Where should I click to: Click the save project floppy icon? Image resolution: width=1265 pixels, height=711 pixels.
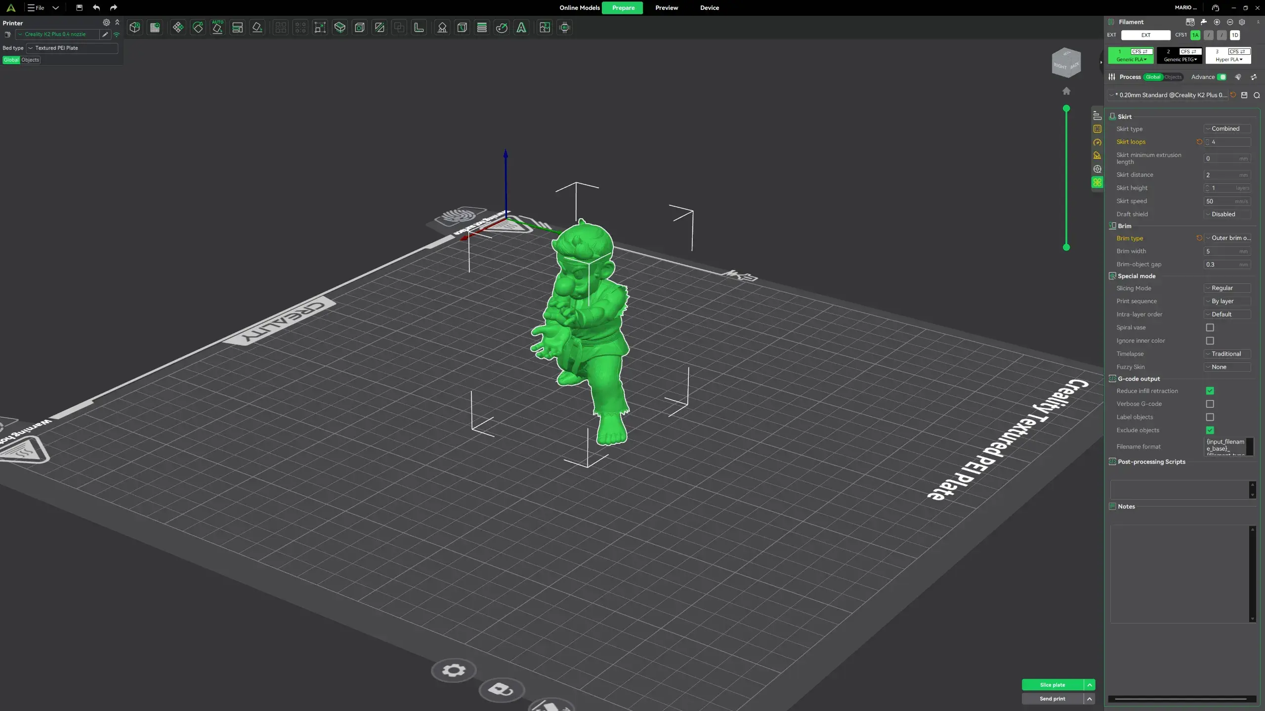click(x=79, y=7)
